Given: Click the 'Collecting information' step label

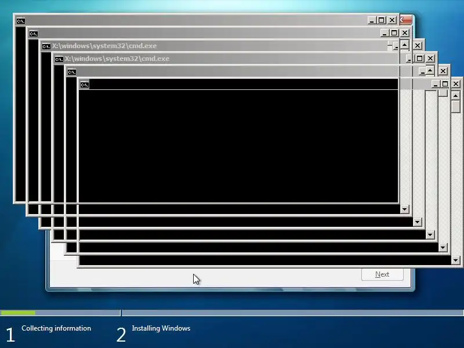Looking at the screenshot, I should click(x=56, y=328).
